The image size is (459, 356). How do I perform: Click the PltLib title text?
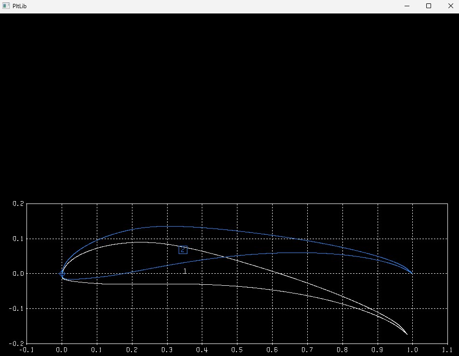point(20,6)
